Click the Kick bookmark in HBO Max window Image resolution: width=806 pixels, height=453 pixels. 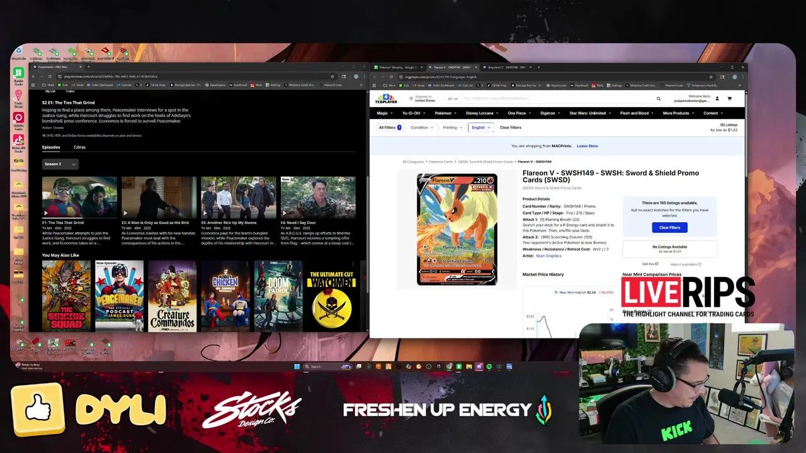coord(64,85)
